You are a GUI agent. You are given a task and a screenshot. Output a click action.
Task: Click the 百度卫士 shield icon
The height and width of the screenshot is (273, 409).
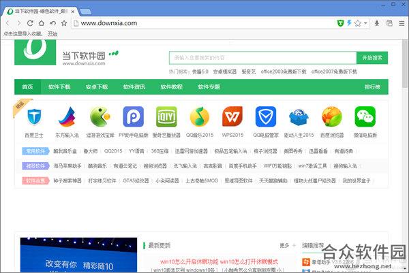[x=34, y=116]
